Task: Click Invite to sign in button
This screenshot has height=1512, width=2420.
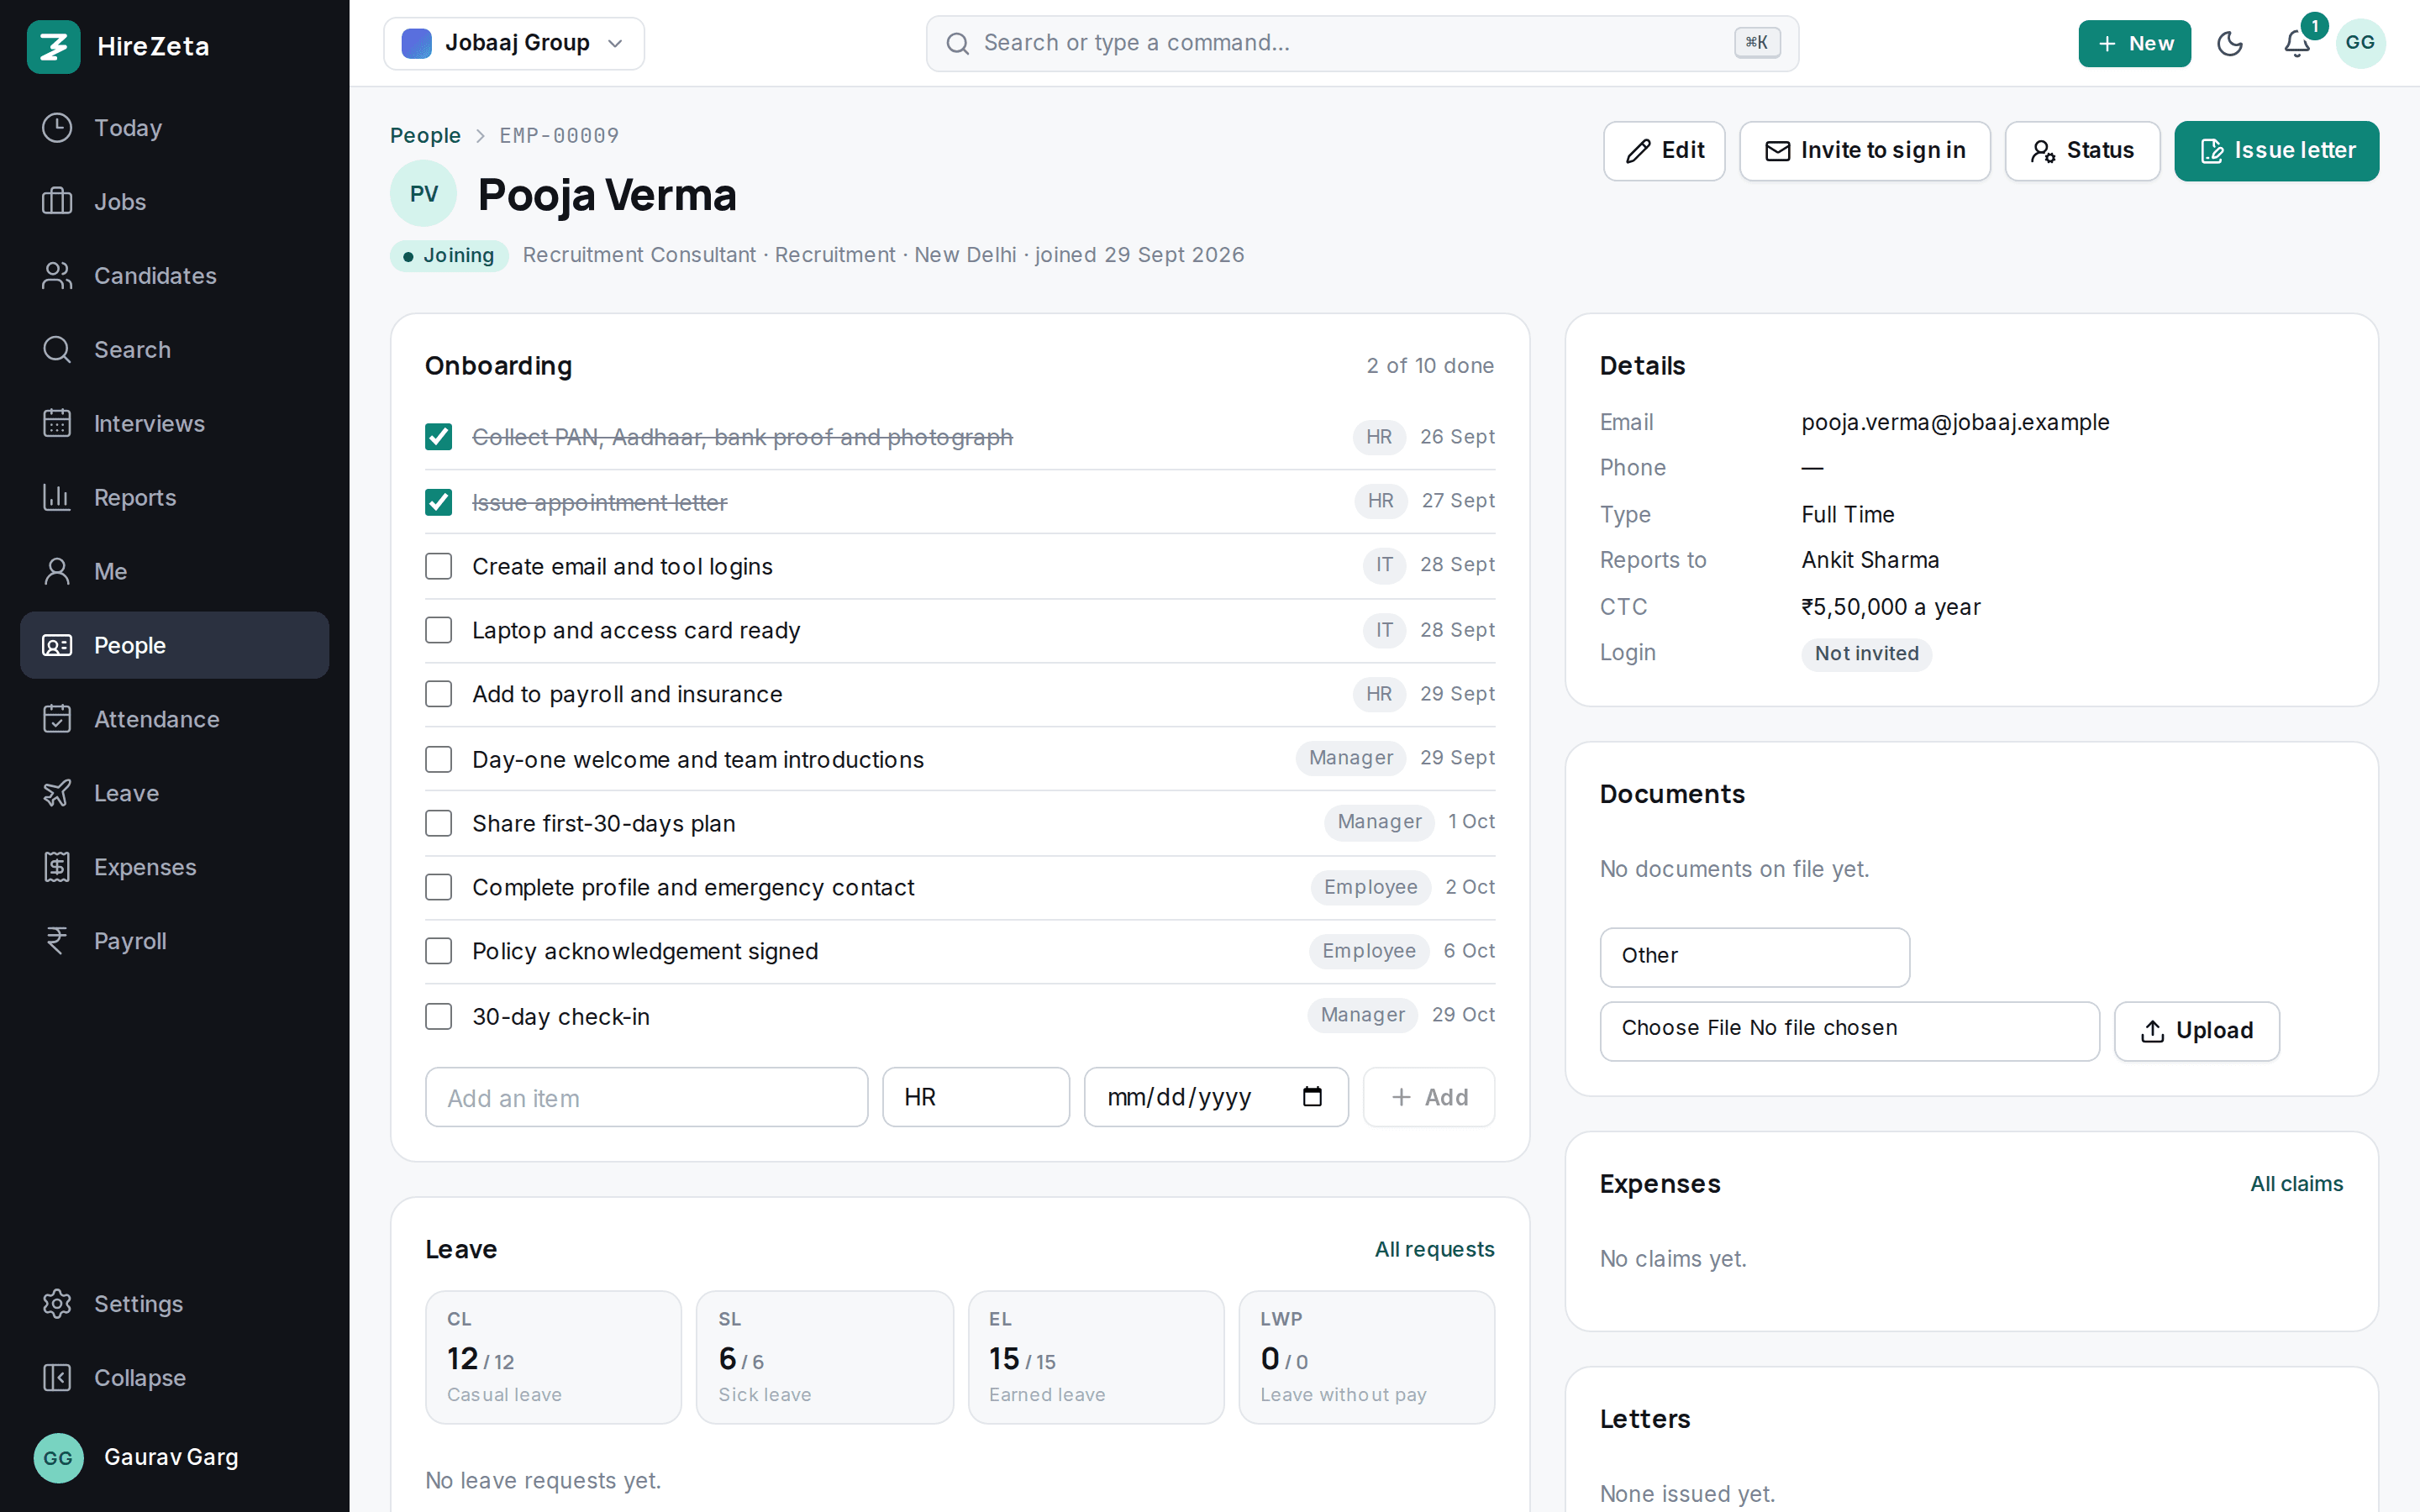Action: point(1865,151)
